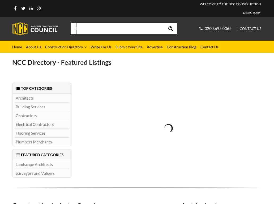The image size is (274, 204).
Task: Open the About Us menu item
Action: (33, 47)
